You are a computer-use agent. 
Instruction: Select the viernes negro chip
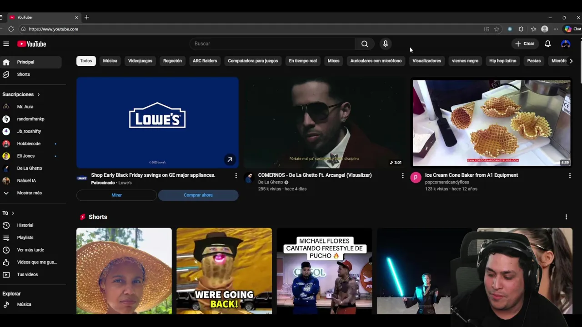pyautogui.click(x=465, y=61)
